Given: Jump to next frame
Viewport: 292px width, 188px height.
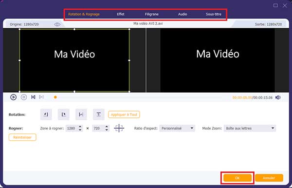Looking at the screenshot, I should coord(41,97).
